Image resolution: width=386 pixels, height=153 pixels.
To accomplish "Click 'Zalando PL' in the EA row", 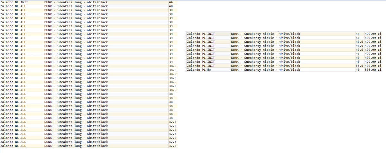I will pos(196,70).
